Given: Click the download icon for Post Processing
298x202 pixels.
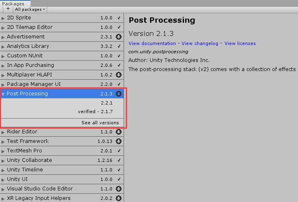Looking at the screenshot, I should click(x=119, y=94).
